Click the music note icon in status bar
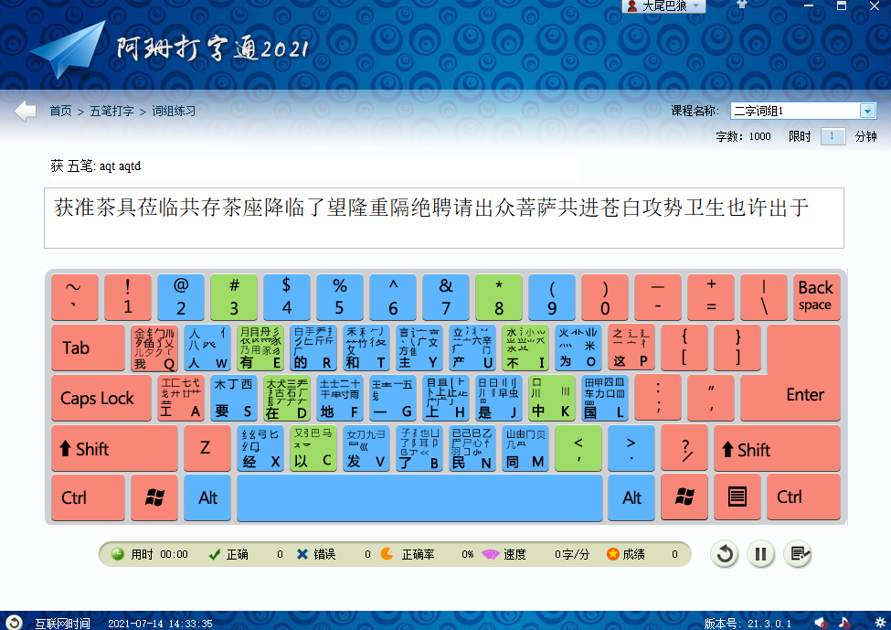 [x=844, y=623]
